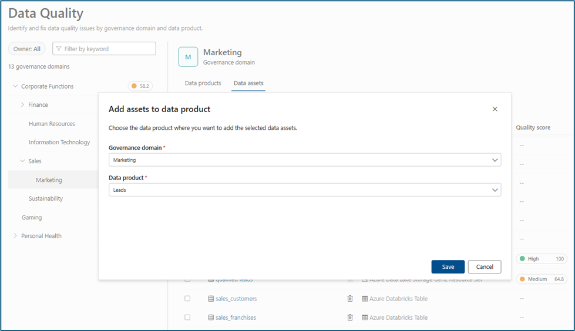Viewport: 575px width, 331px height.
Task: Check the sales_customers row checkbox
Action: 187,299
